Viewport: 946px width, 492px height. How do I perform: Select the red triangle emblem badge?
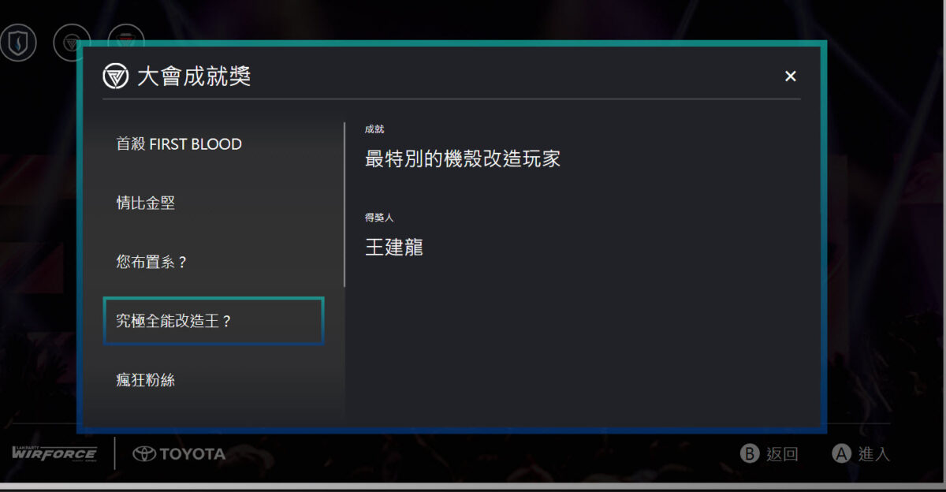coord(126,37)
